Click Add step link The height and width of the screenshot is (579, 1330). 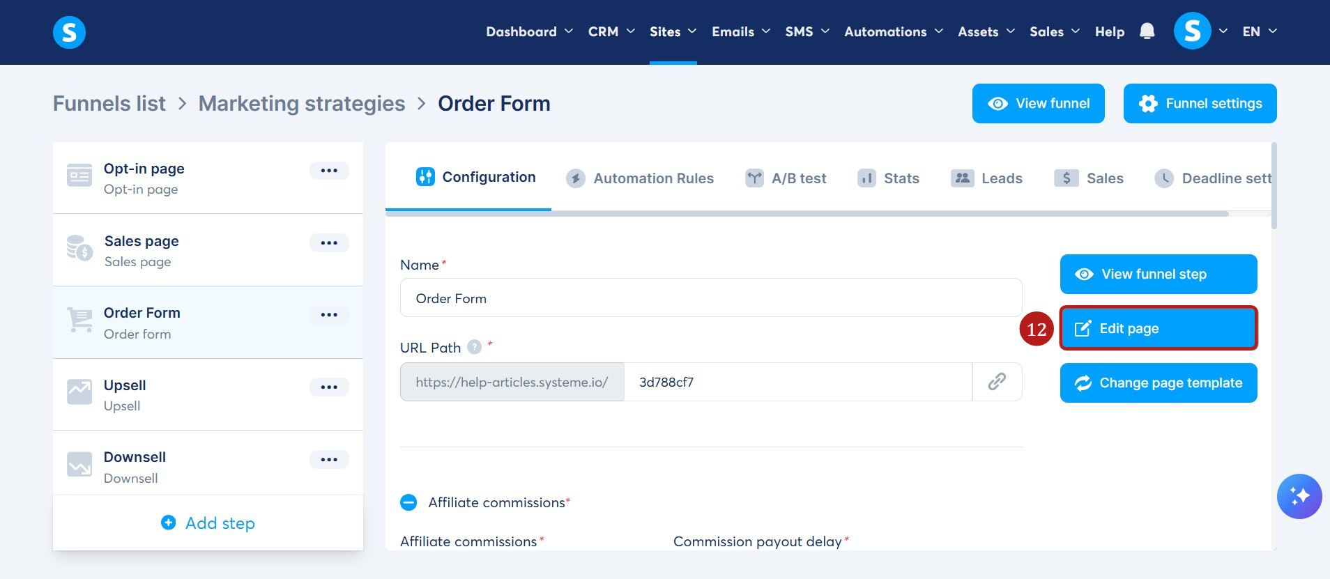click(x=208, y=523)
